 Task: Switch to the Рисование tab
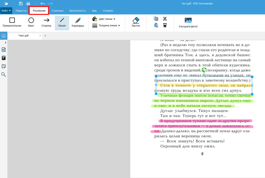[x=39, y=11]
